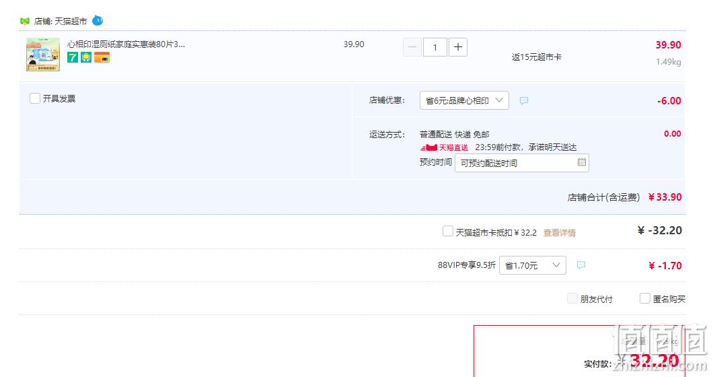Tick the 朋友代付 checkbox
This screenshot has width=713, height=377.
572,298
